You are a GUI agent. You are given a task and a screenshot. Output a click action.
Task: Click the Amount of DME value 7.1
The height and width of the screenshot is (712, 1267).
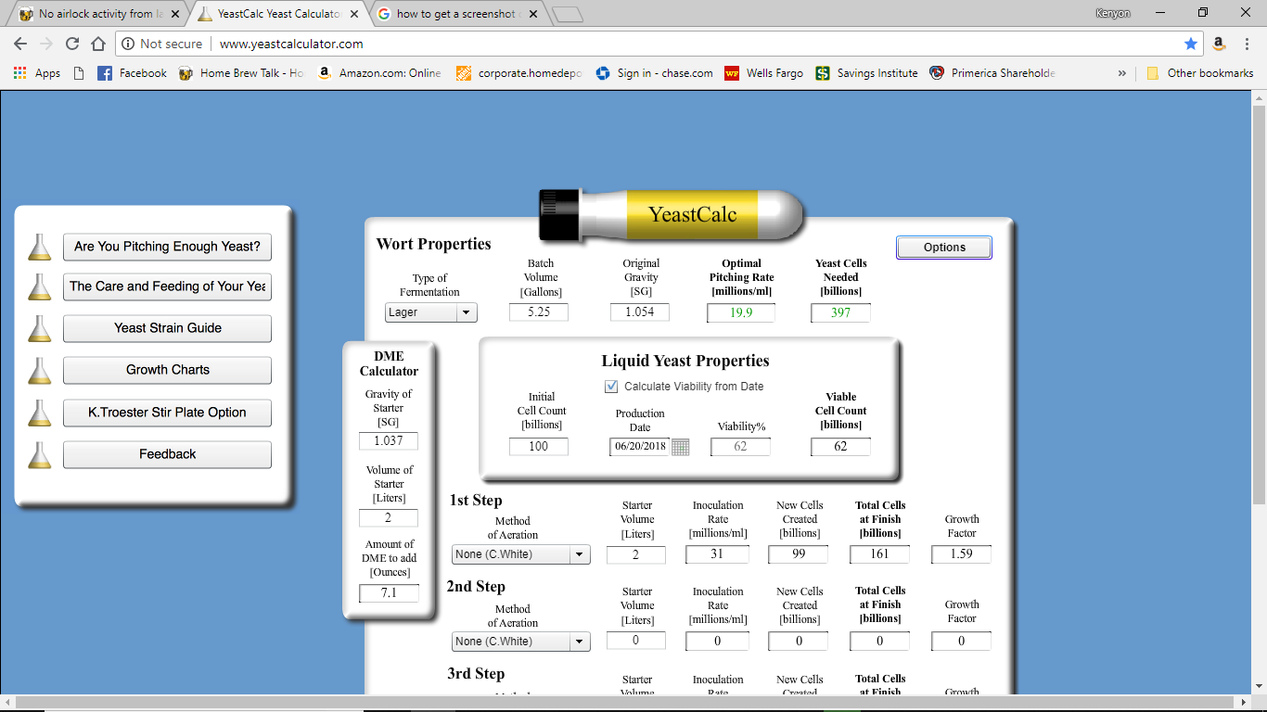coord(389,593)
